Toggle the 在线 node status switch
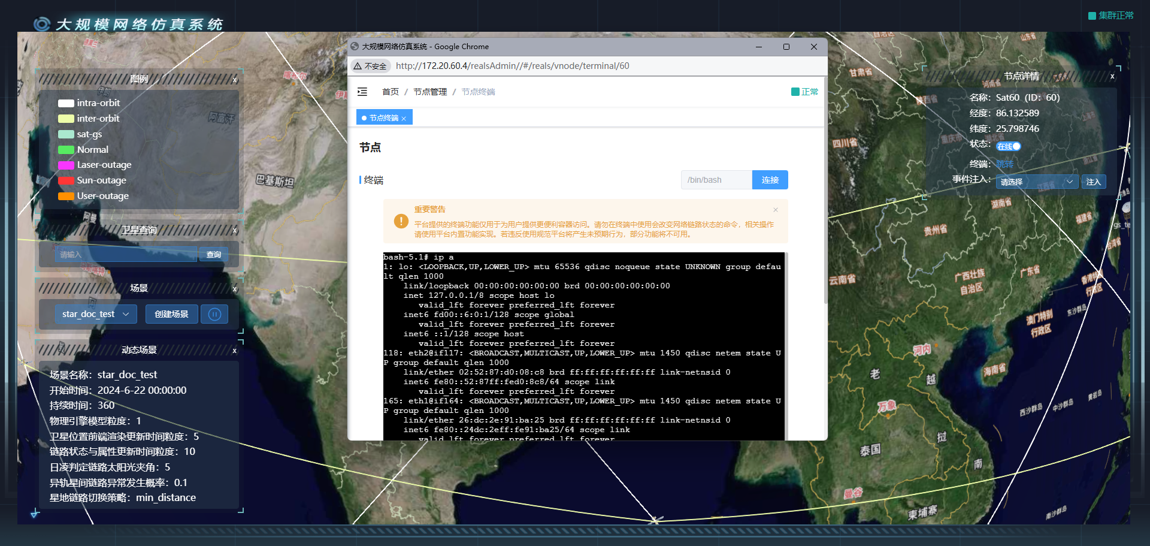 [1009, 146]
